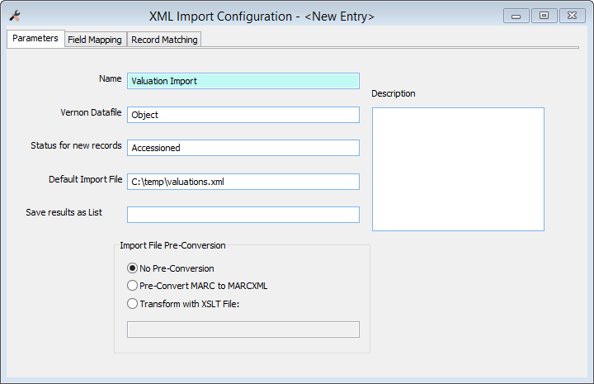Open the Field Mapping tab
The image size is (594, 384).
(95, 40)
